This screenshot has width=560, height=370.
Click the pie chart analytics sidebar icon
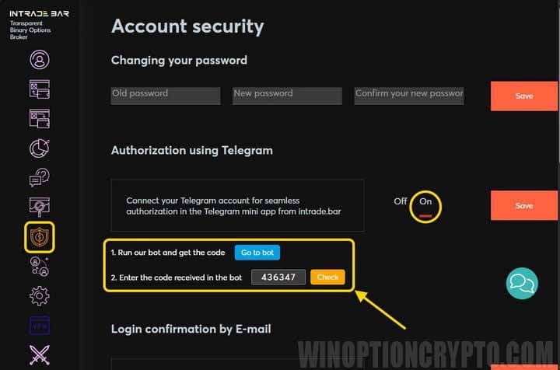tap(40, 148)
